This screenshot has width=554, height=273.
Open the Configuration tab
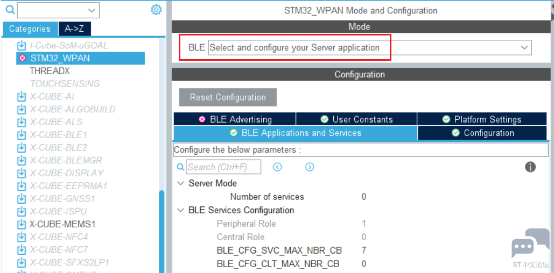tap(482, 133)
